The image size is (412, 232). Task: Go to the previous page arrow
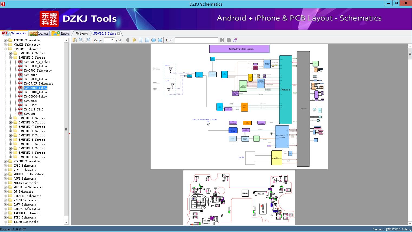(x=127, y=40)
